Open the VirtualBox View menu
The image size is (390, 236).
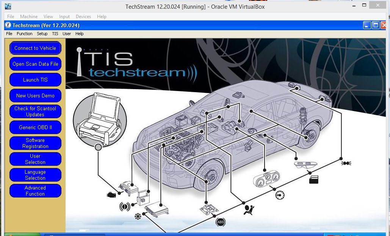(48, 16)
